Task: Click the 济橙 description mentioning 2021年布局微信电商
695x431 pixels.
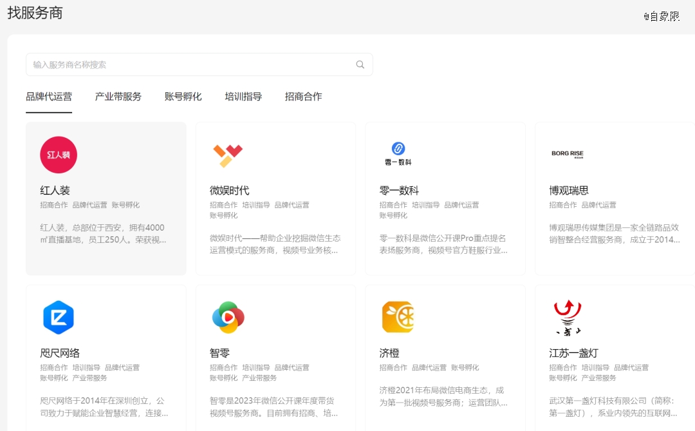Action: 443,396
